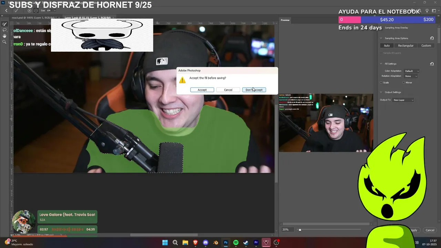Open the Output To dropdown
This screenshot has width=441, height=248.
(403, 100)
